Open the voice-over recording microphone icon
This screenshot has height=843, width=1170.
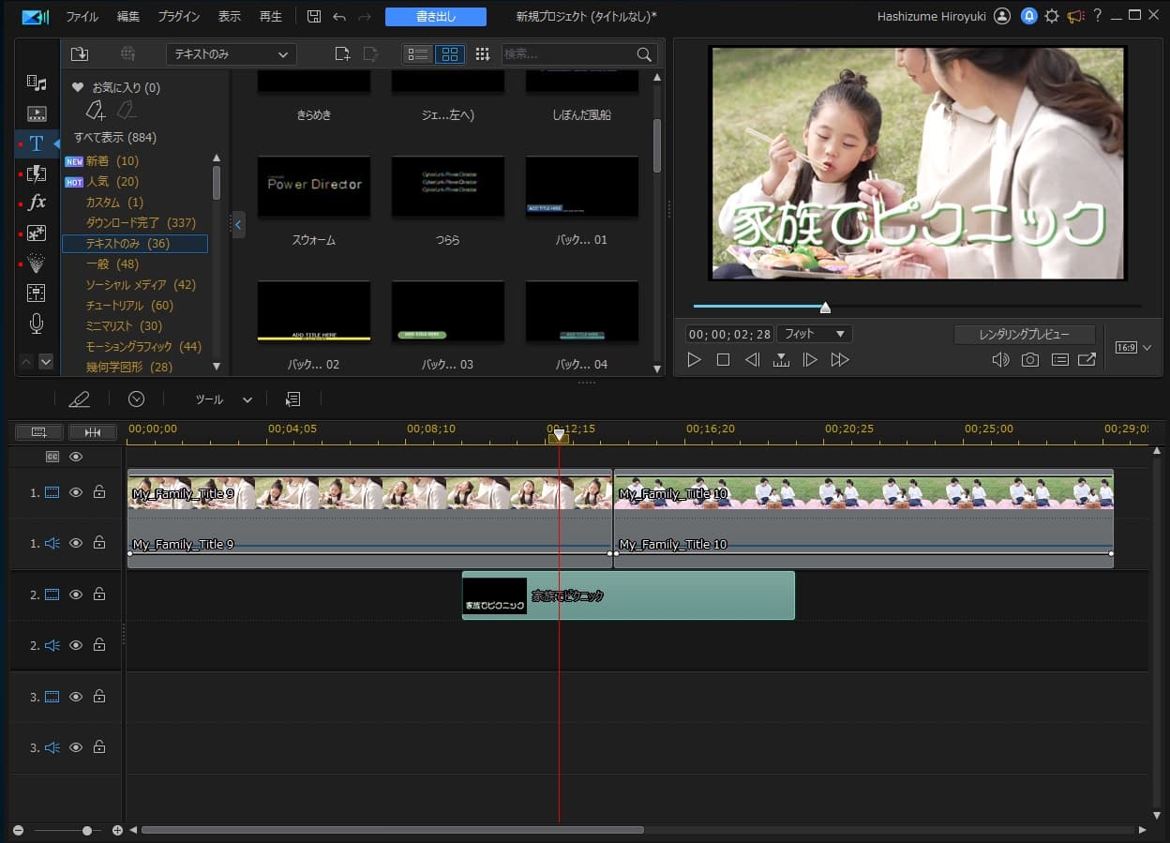[37, 324]
